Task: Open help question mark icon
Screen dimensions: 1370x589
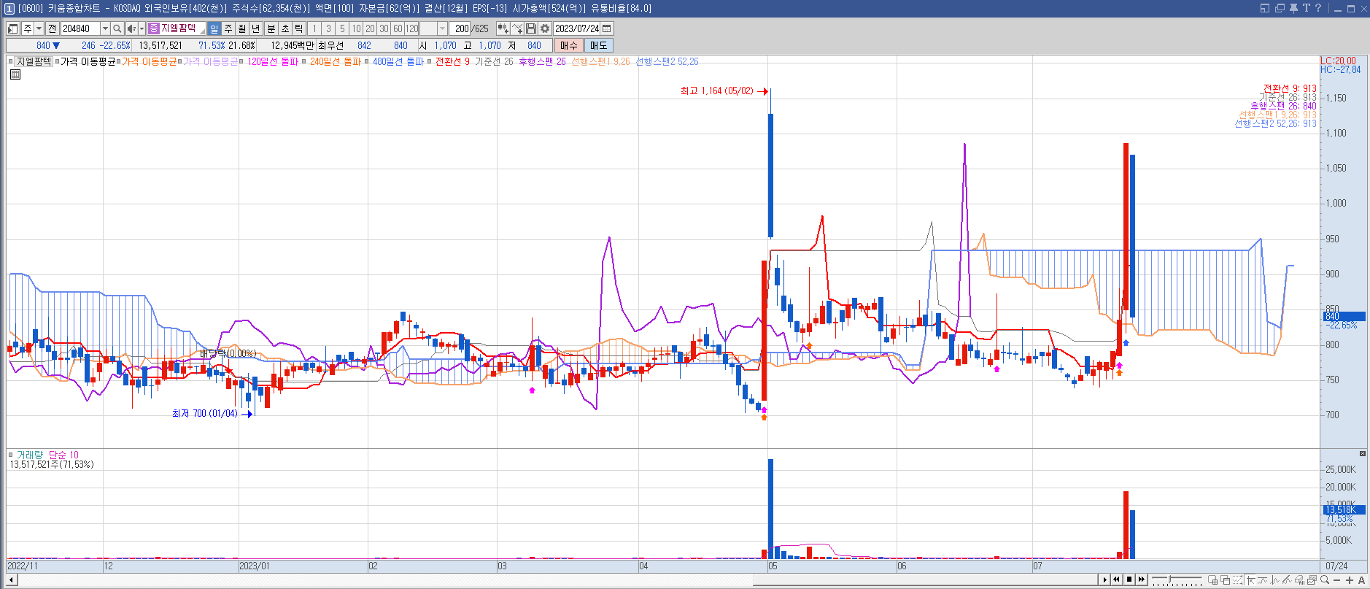Action: pos(1318,8)
